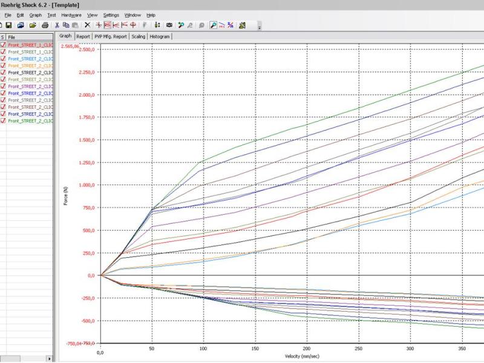The height and width of the screenshot is (363, 484).
Task: Open the Hardware menu
Action: coord(71,15)
